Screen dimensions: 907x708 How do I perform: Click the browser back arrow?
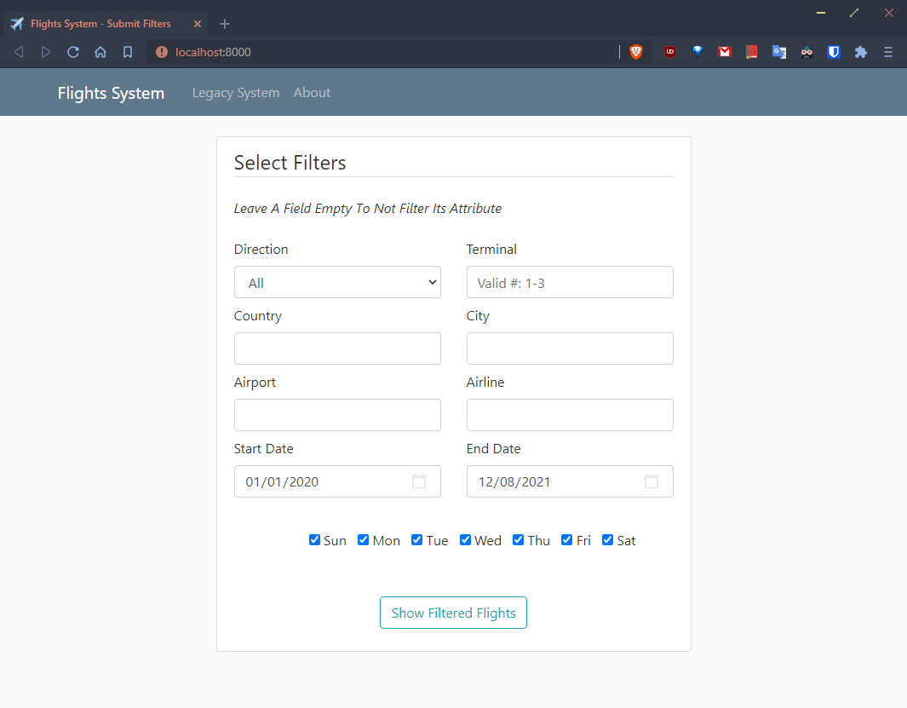pos(19,52)
